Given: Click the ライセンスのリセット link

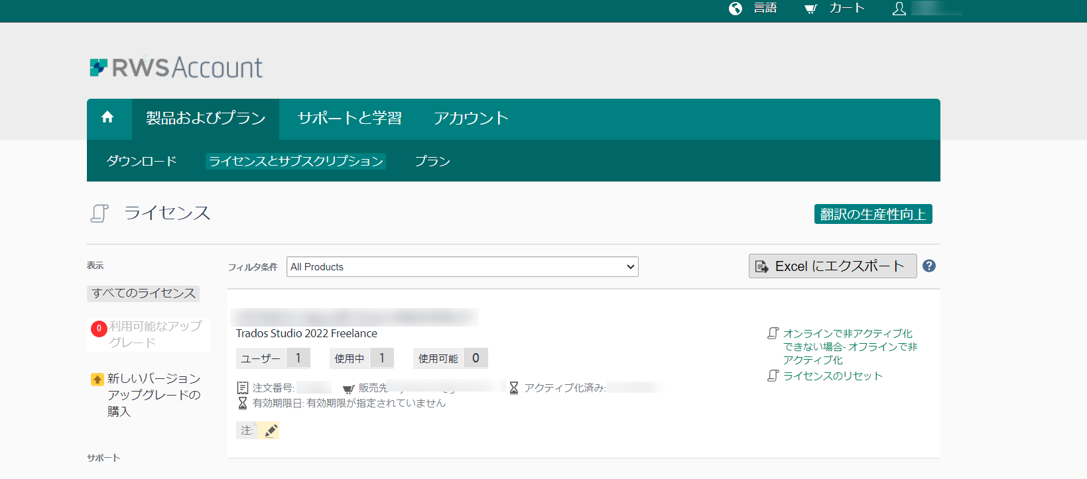Looking at the screenshot, I should (x=832, y=376).
